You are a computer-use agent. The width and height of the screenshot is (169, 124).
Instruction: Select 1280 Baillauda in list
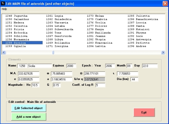pyautogui.click(x=99, y=33)
